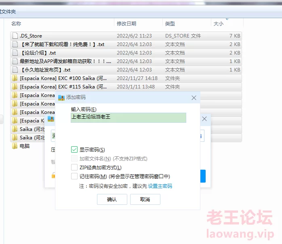Sort files by 名称 column header
The width and height of the screenshot is (282, 244).
16,24
